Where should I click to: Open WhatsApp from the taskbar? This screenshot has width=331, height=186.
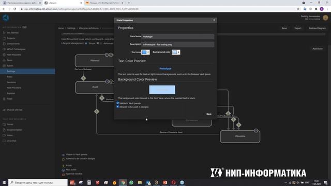pyautogui.click(x=131, y=182)
